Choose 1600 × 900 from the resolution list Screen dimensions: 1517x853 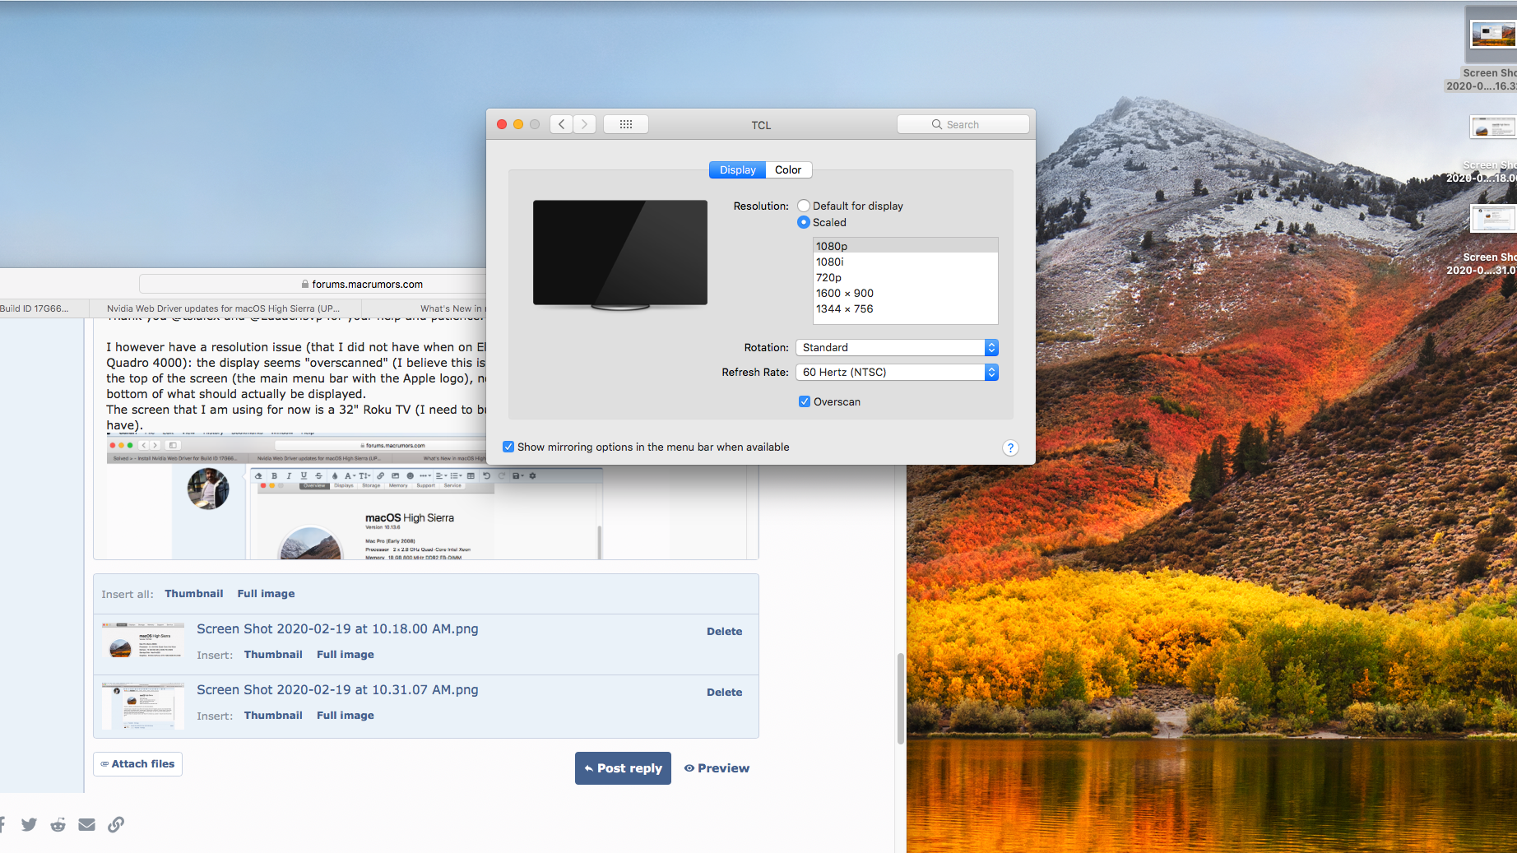pyautogui.click(x=845, y=294)
